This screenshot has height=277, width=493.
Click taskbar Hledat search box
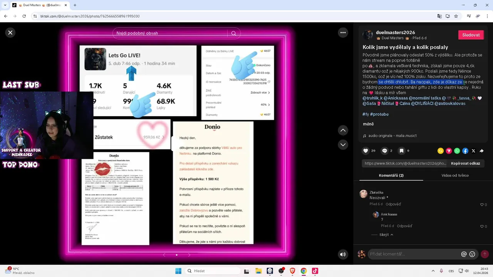(x=212, y=271)
